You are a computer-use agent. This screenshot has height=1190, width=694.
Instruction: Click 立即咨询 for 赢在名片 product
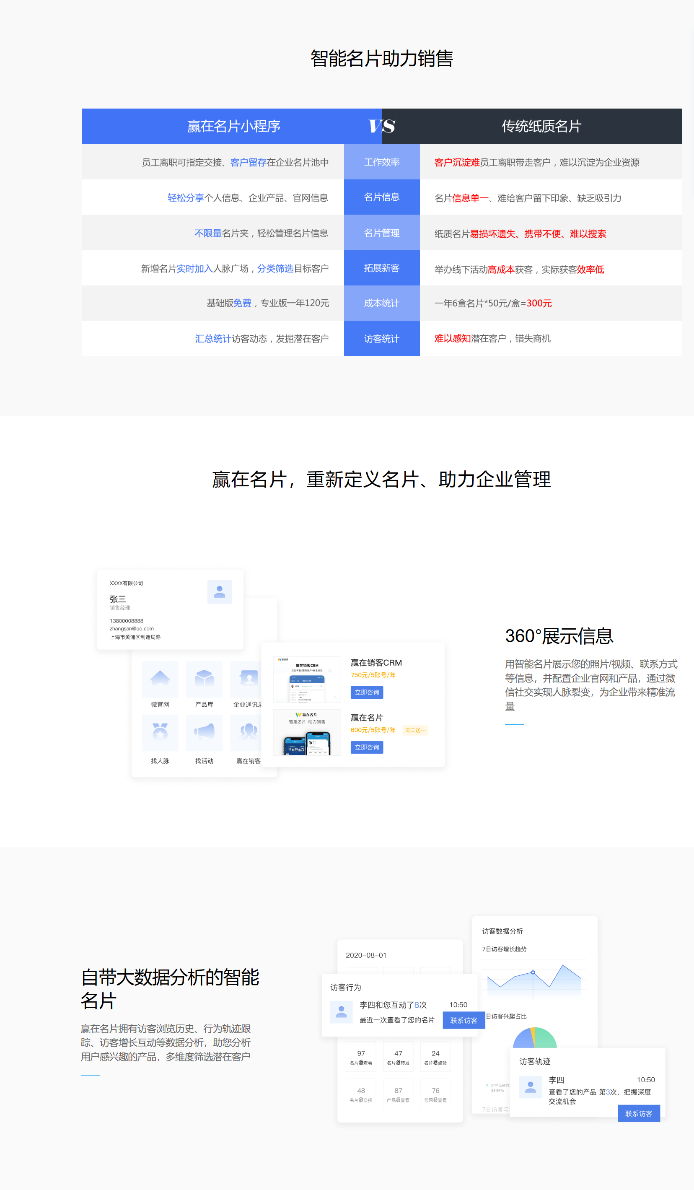coord(366,747)
